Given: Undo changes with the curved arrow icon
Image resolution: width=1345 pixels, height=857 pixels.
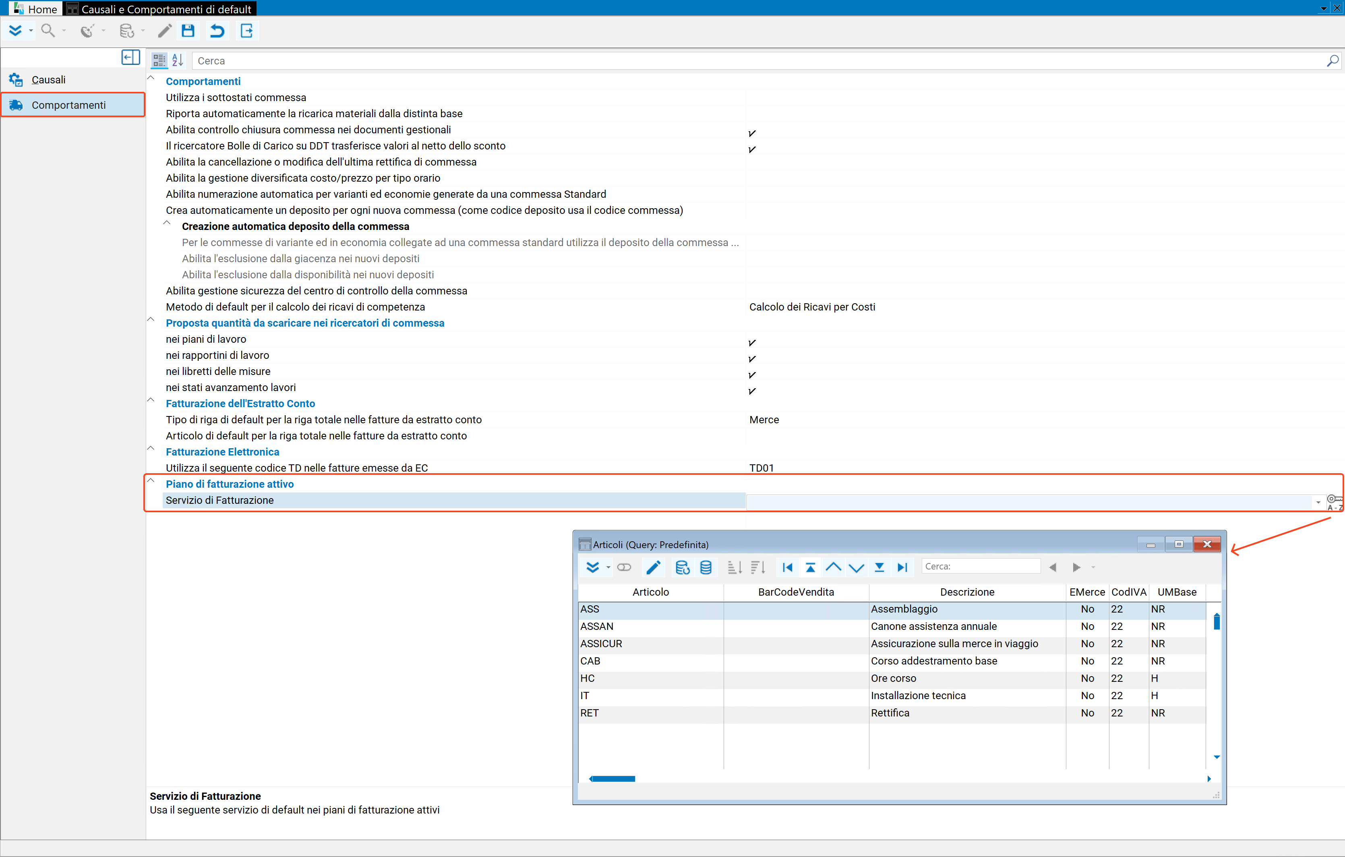Looking at the screenshot, I should click(217, 31).
